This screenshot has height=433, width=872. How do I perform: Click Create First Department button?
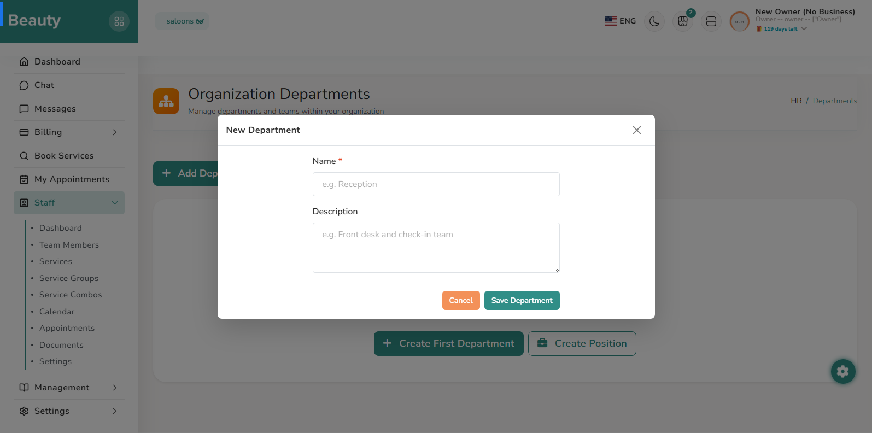pyautogui.click(x=449, y=343)
